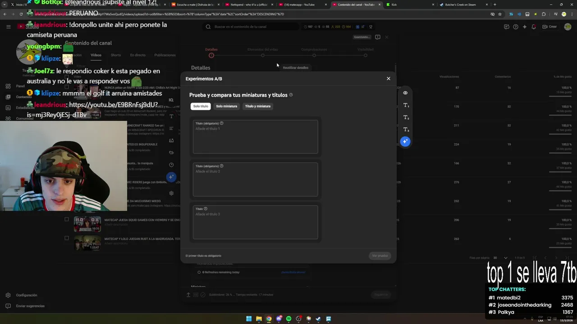Check the MATECAP JUEGA SQUID GAMES video checkbox

(67, 220)
